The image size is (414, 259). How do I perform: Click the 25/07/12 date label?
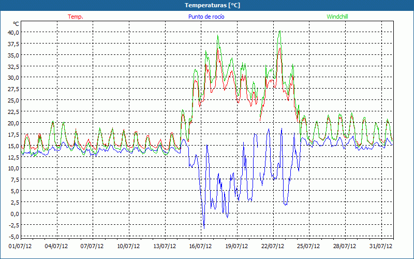[x=308, y=246]
